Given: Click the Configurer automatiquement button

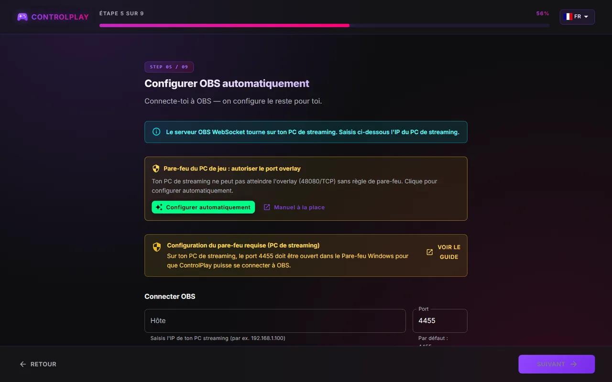Looking at the screenshot, I should point(203,207).
